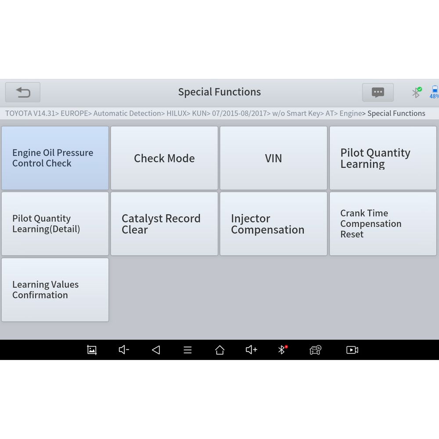Viewport: 439px width, 439px height.
Task: Raise volume with the speaker plus icon
Action: coord(251,350)
